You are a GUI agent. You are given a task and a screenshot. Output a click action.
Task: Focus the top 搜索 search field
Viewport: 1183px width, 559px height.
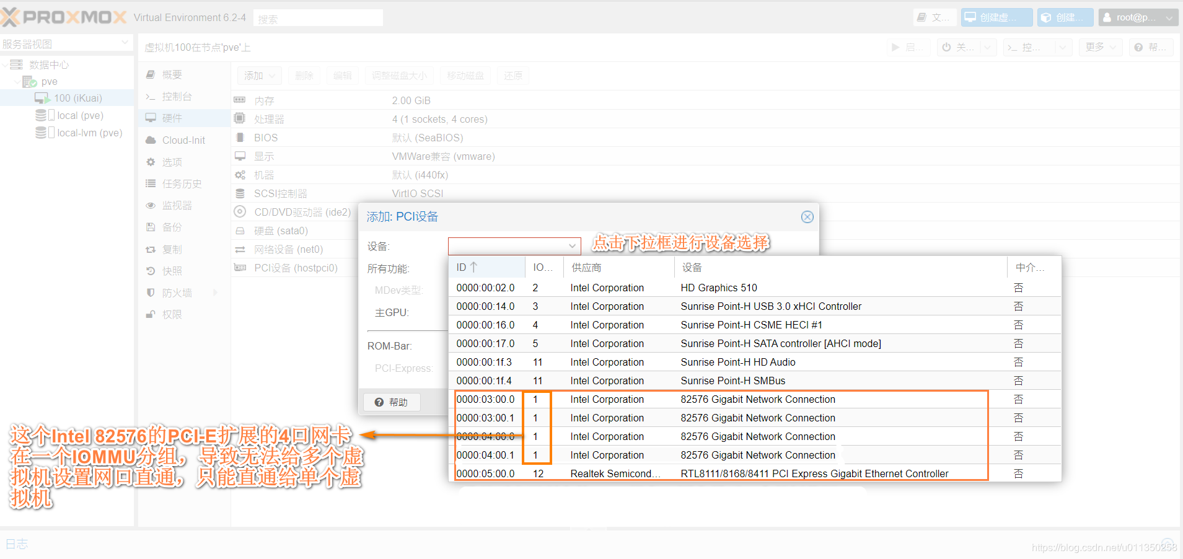click(x=318, y=18)
